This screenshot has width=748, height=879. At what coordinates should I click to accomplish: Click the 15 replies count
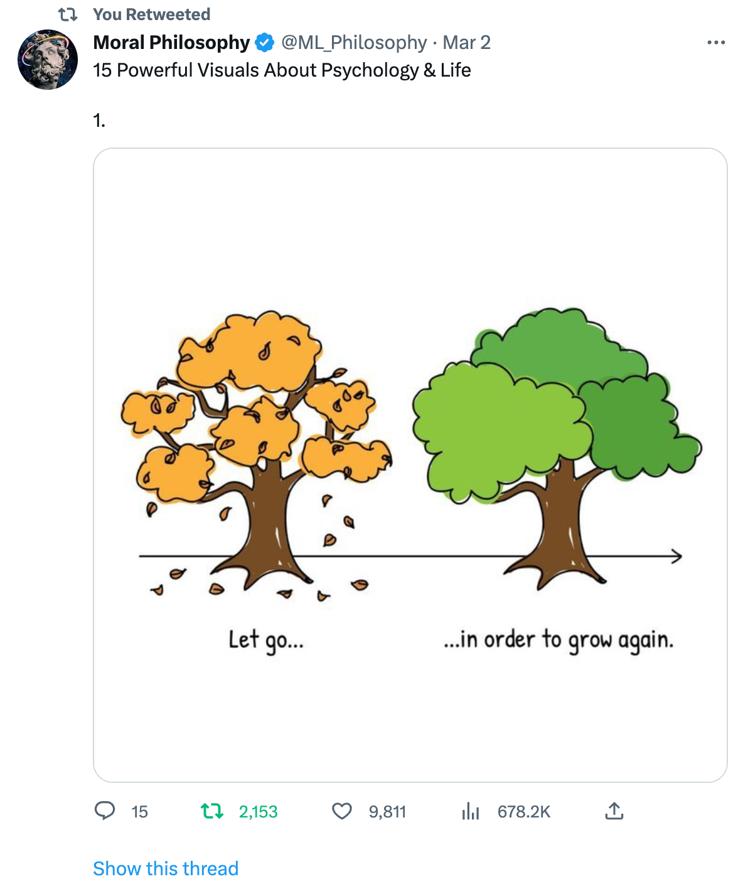point(139,812)
